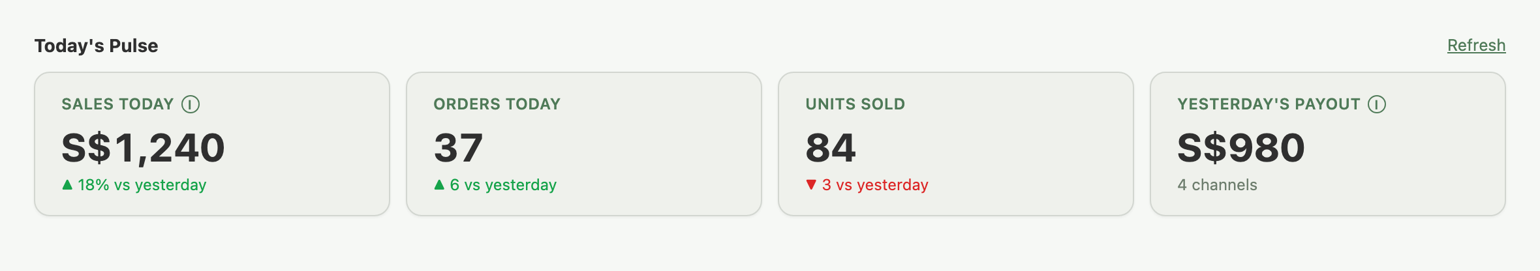1540x271 pixels.
Task: Click the Today's Pulse heading
Action: click(x=96, y=46)
